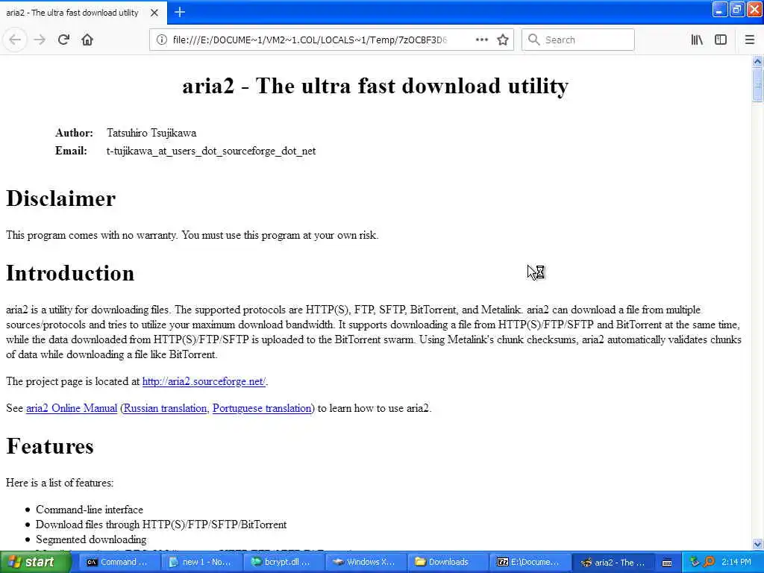
Task: Open the Portuguese translation link
Action: tap(262, 408)
